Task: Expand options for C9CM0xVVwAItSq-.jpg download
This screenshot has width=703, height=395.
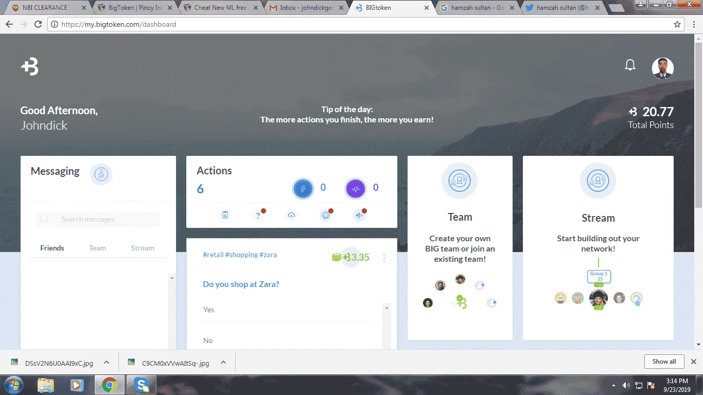Action: click(x=223, y=362)
